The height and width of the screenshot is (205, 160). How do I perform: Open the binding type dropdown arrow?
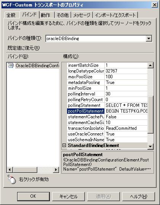[149, 39]
